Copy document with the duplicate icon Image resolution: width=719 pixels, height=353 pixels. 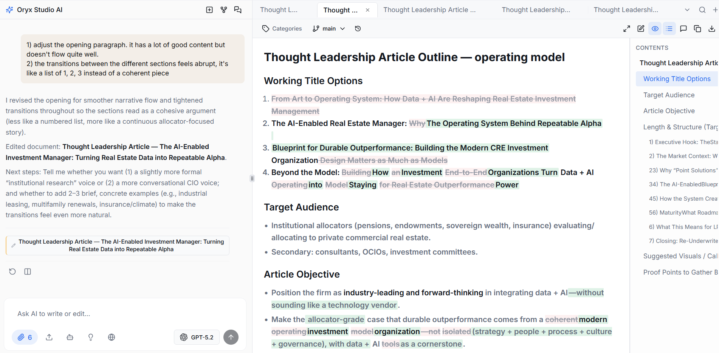tap(697, 29)
